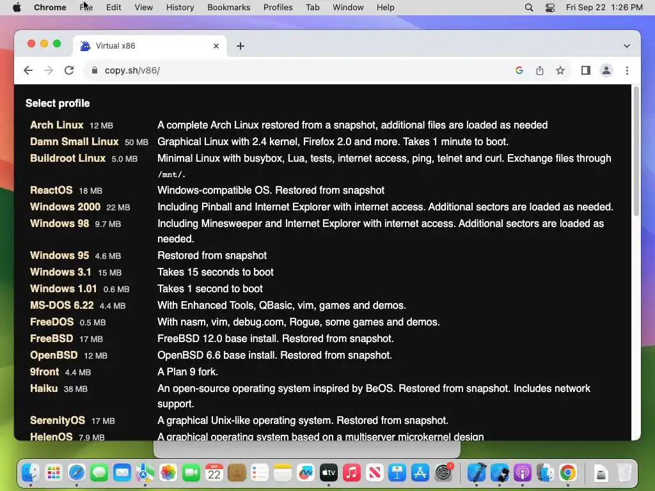This screenshot has width=655, height=491.
Task: Open Finder from the Dock
Action: [x=31, y=472]
